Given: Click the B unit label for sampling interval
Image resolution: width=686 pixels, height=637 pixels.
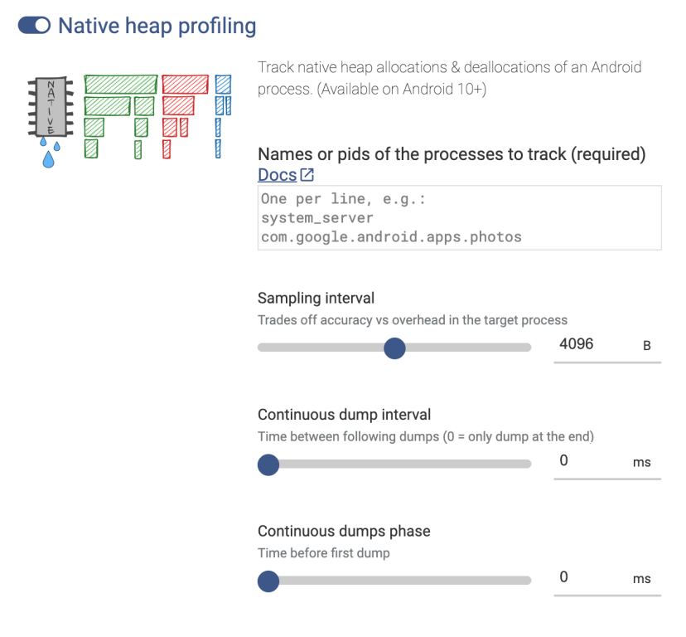Looking at the screenshot, I should point(647,346).
